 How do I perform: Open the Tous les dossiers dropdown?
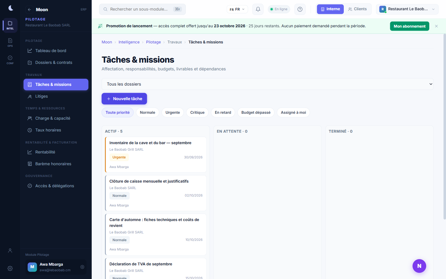click(268, 84)
